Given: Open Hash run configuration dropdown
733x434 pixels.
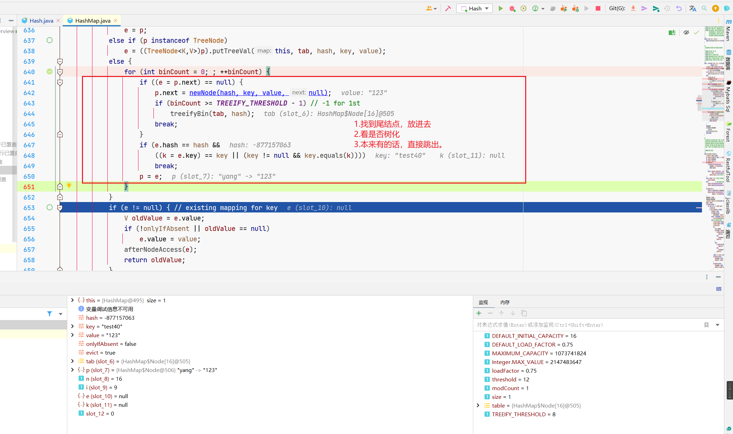Looking at the screenshot, I should pos(475,8).
